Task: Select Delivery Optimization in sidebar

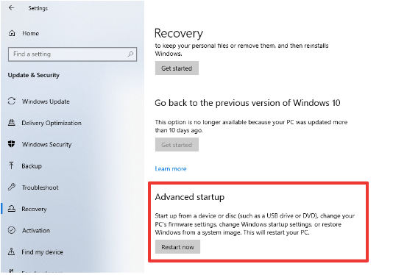Action: tap(52, 123)
